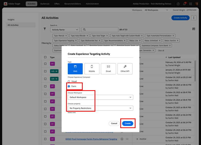This screenshot has height=145, width=201.
Task: Check the October 30, 2025 A/B row
Action: coord(45,79)
